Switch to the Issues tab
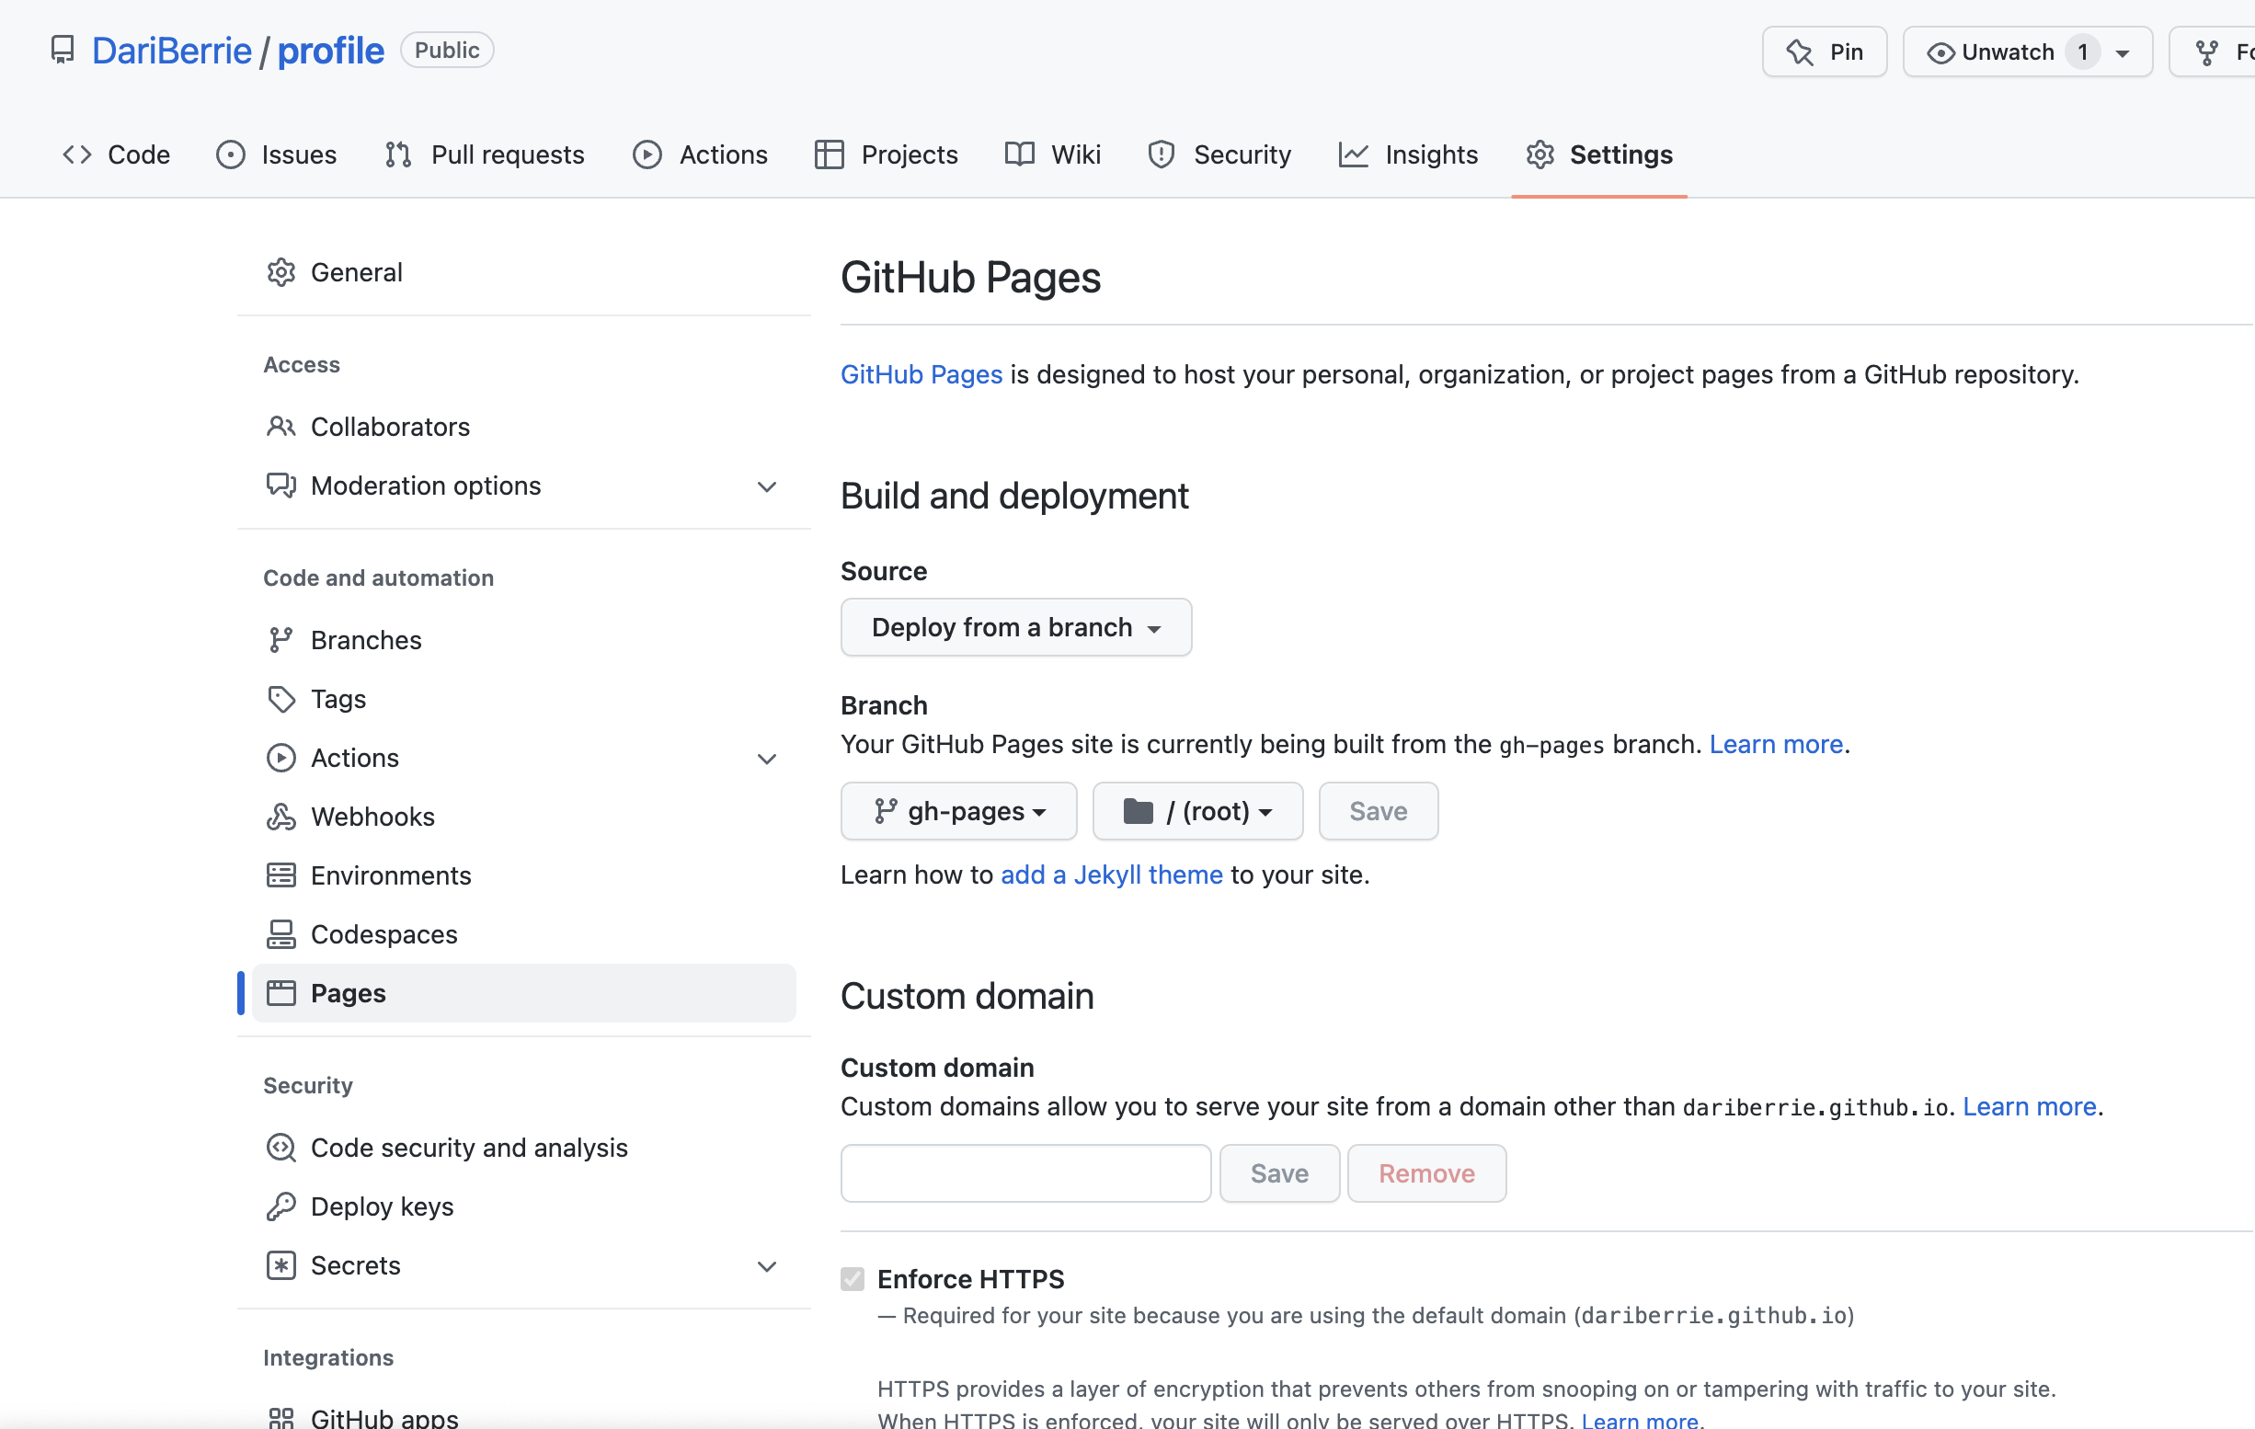 pos(276,154)
